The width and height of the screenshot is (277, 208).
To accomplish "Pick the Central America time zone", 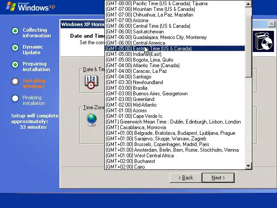I will [175, 43].
